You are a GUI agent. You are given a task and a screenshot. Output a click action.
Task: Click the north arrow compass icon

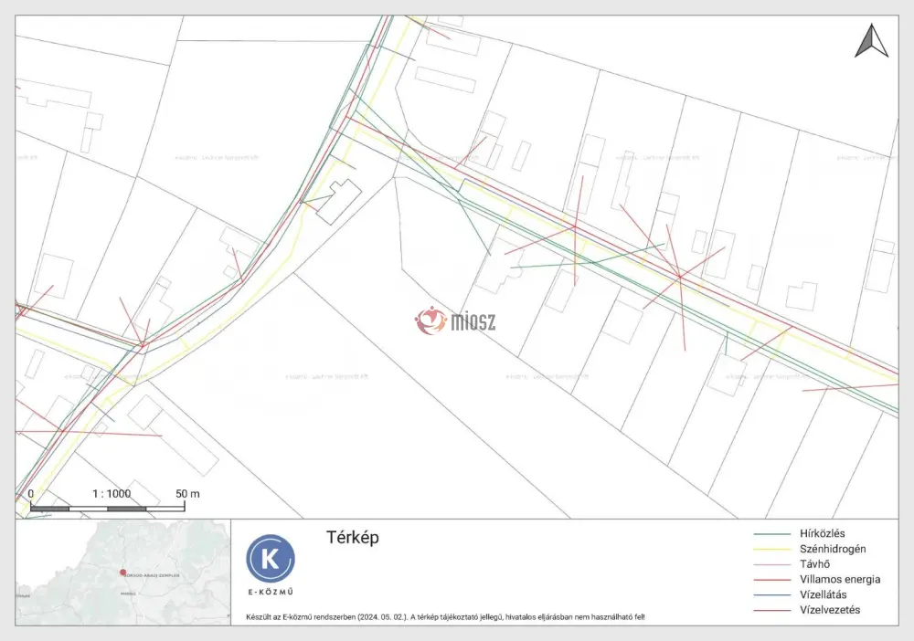[x=871, y=41]
